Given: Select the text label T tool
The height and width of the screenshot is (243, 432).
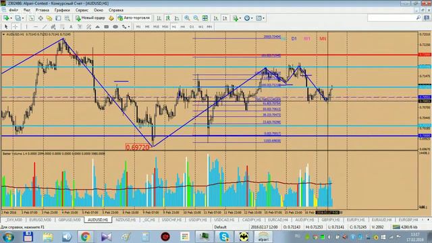Looking at the screenshot, I should coord(80,27).
